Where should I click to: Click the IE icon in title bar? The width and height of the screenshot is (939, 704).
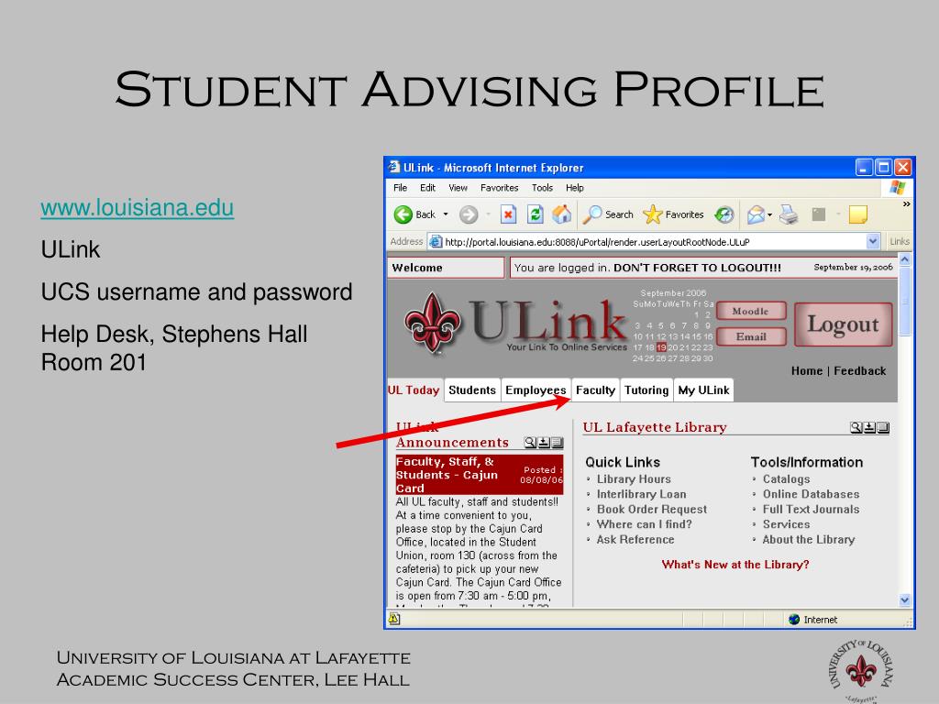[393, 167]
